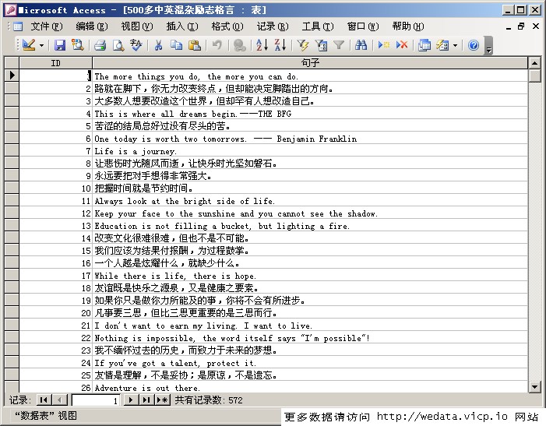Click the Cut scissors icon
This screenshot has width=546, height=426.
click(x=158, y=45)
